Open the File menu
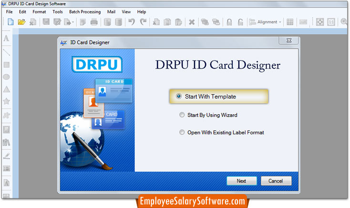 9,12
